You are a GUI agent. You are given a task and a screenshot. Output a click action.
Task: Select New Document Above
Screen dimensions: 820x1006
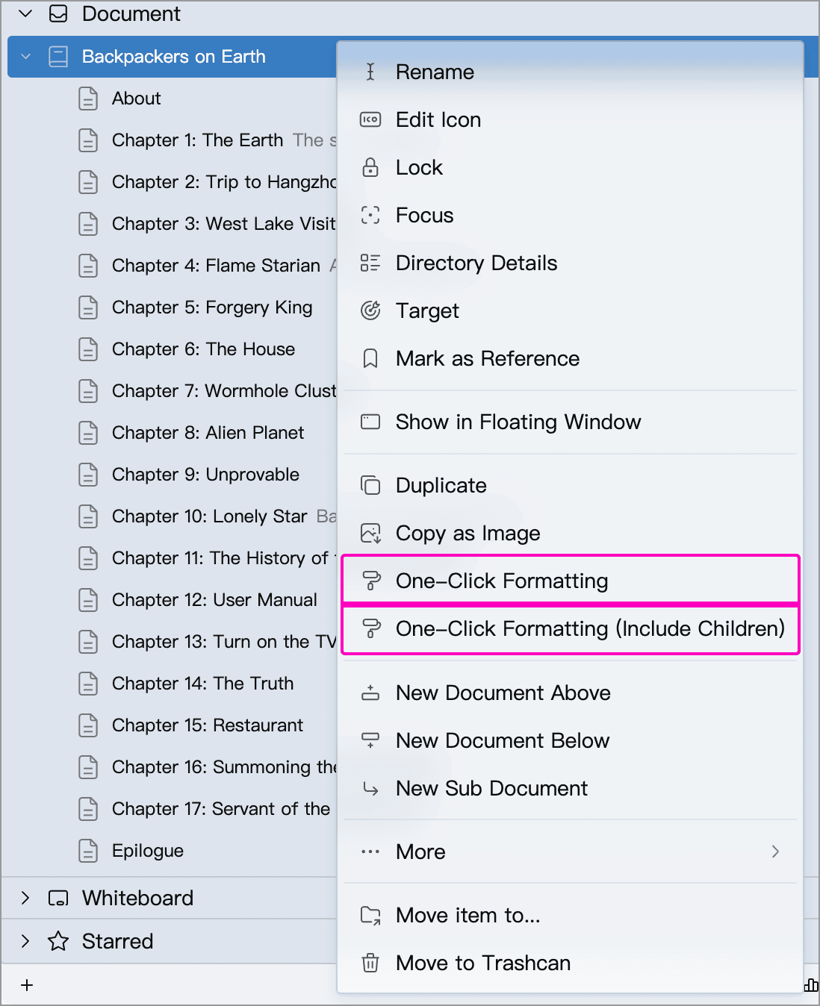tap(571, 693)
